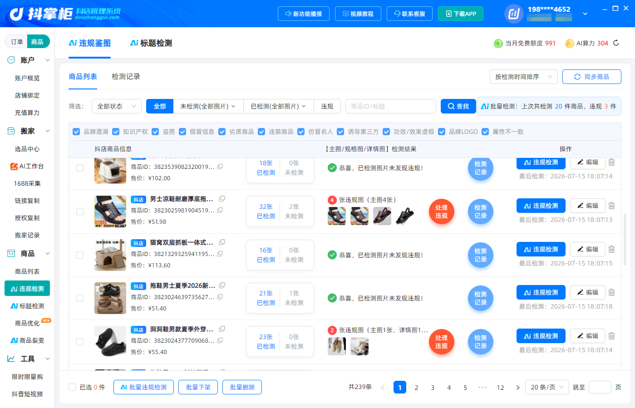Open 检测记录 for 猫窝双层抓板一体式 row

pyautogui.click(x=481, y=255)
